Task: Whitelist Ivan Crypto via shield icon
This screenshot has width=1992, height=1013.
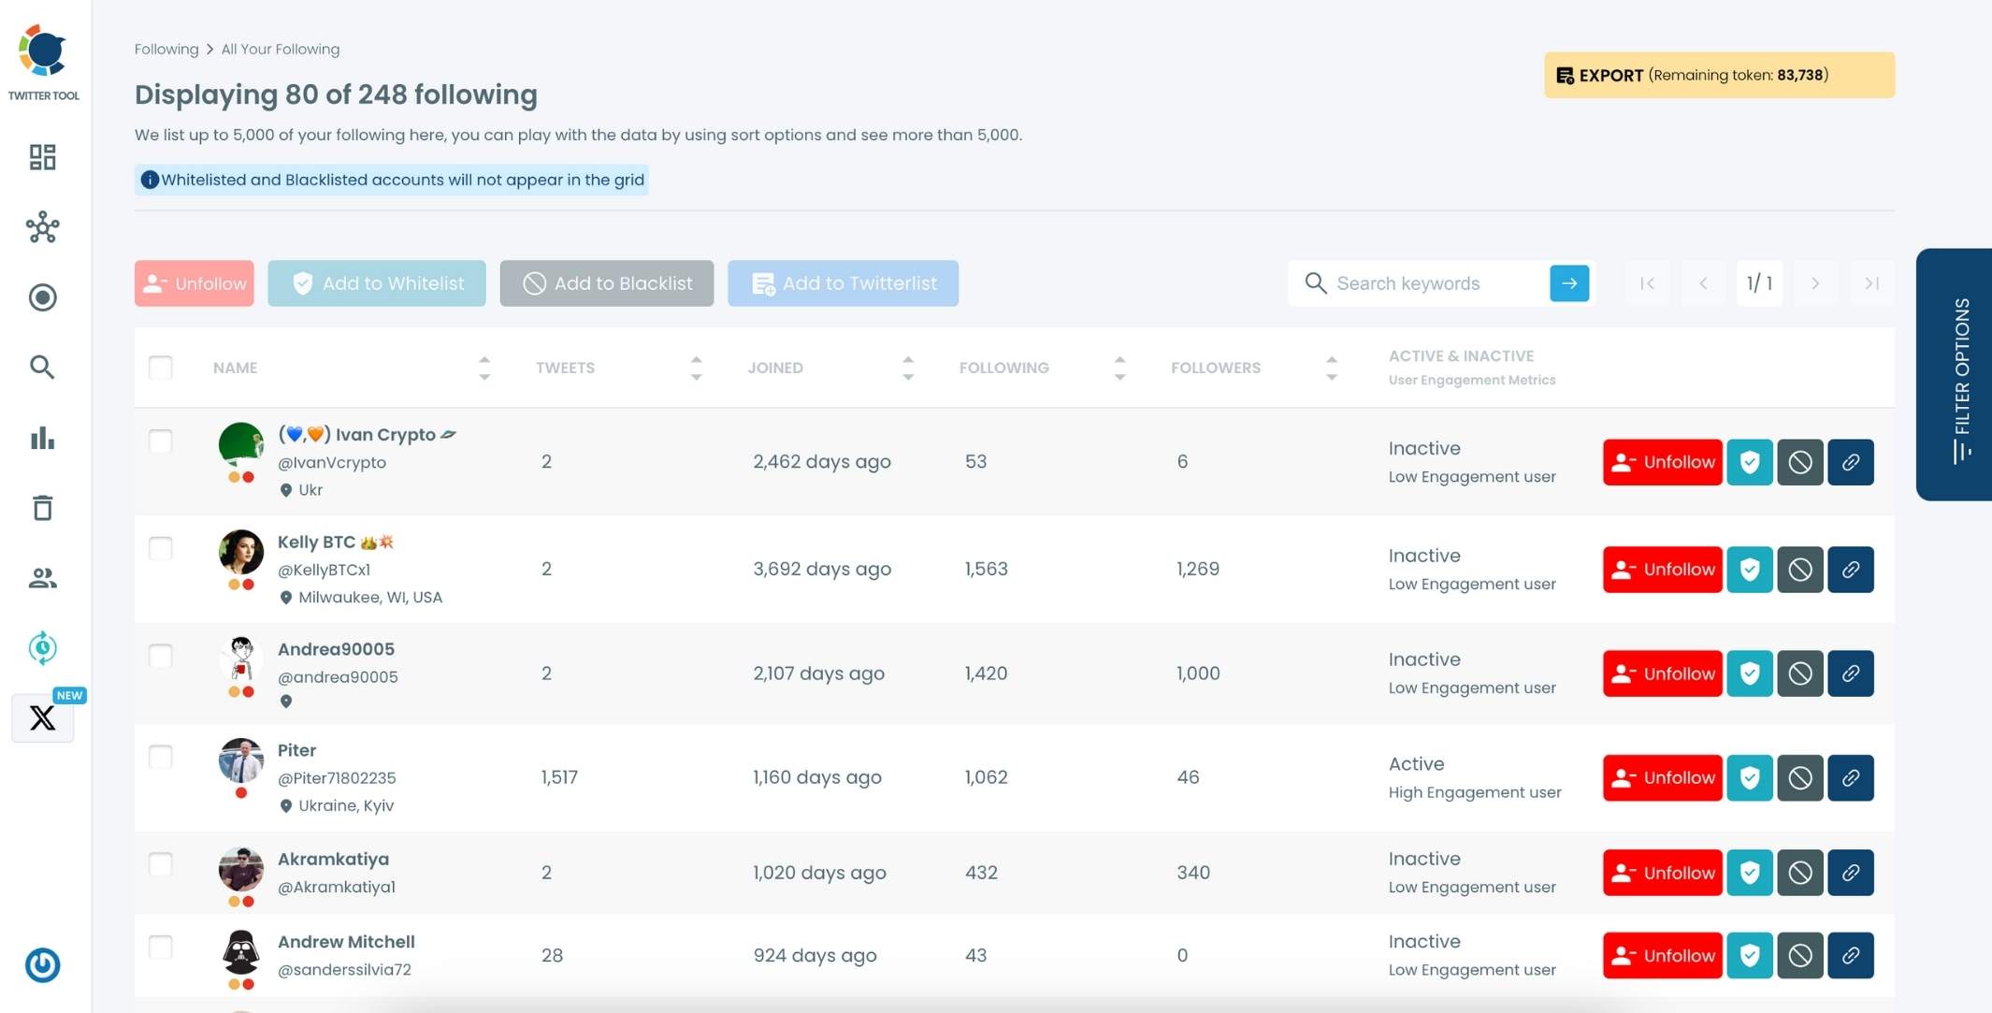Action: [1749, 462]
